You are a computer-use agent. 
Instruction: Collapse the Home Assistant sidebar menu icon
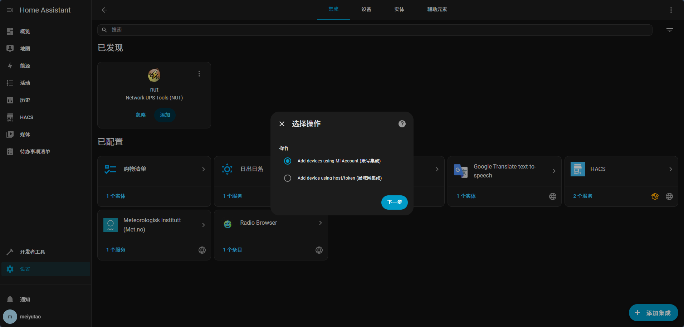coord(10,10)
